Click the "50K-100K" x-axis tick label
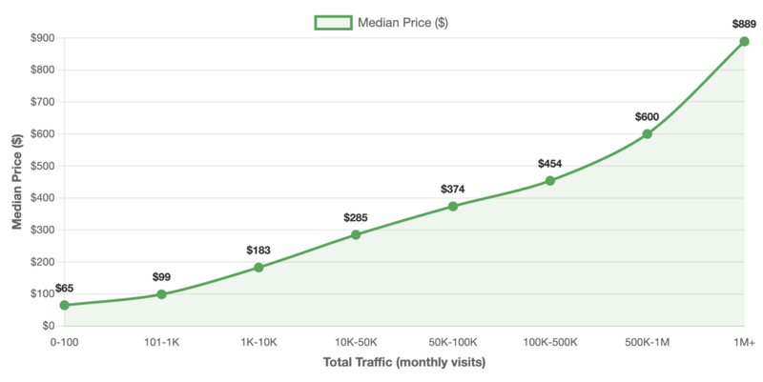763x382 pixels. pyautogui.click(x=453, y=343)
